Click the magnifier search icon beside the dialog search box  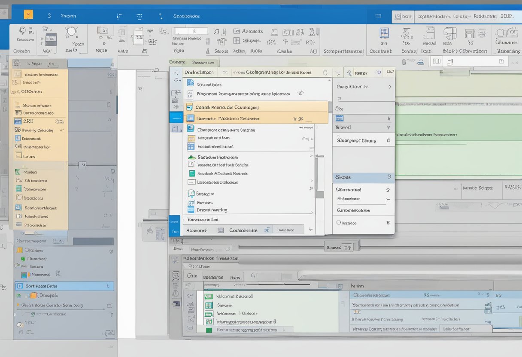click(x=326, y=72)
